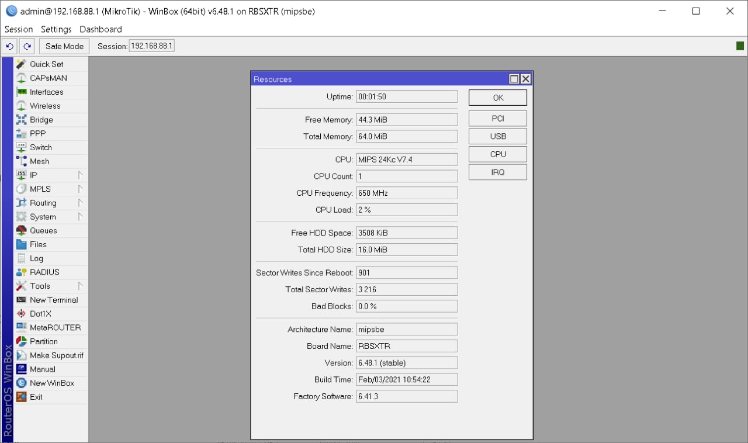Click the Make Supout.rif icon

pos(21,355)
